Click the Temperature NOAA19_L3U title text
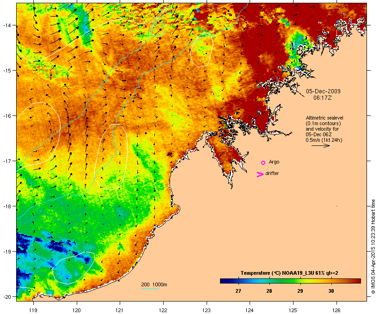 click(x=289, y=273)
